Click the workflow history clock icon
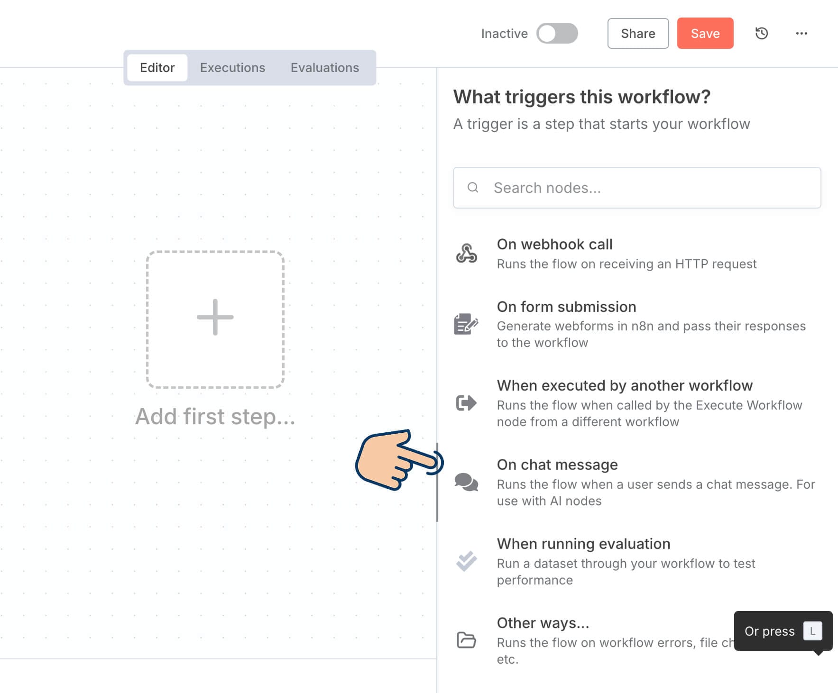 (762, 33)
